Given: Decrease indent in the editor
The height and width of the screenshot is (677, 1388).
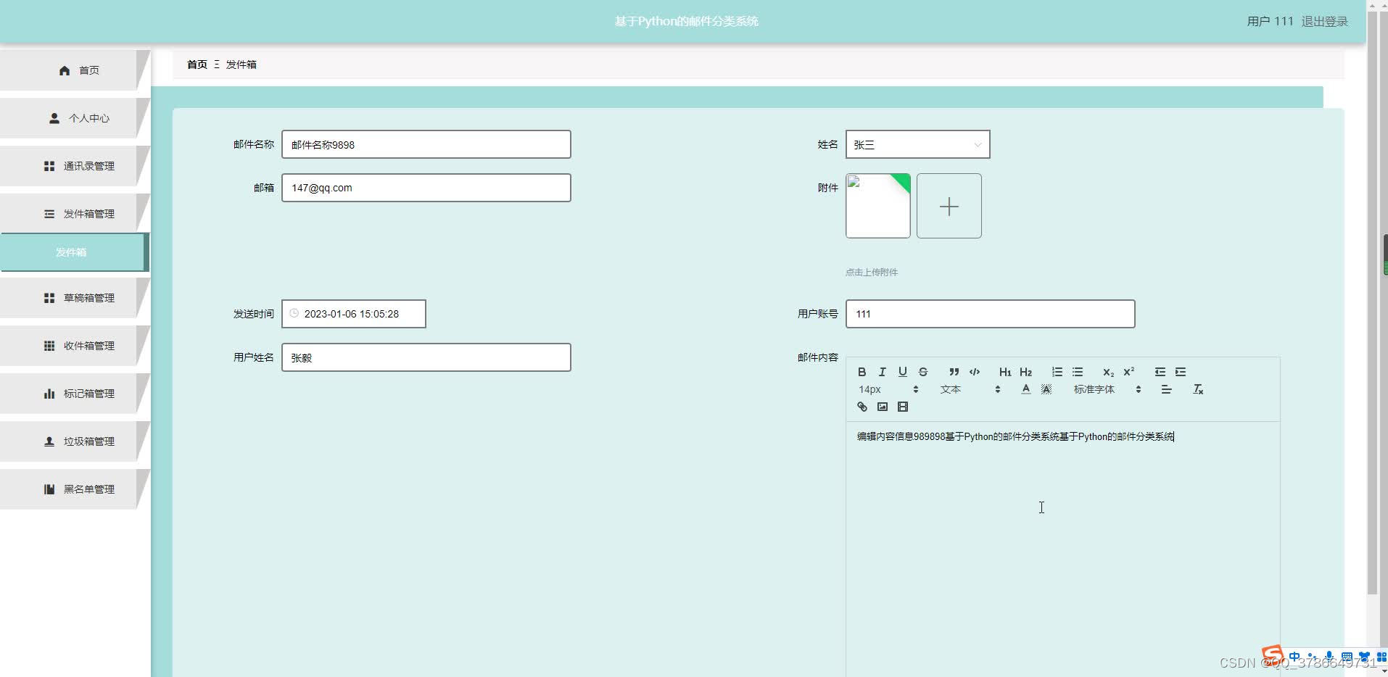Looking at the screenshot, I should pos(1160,372).
